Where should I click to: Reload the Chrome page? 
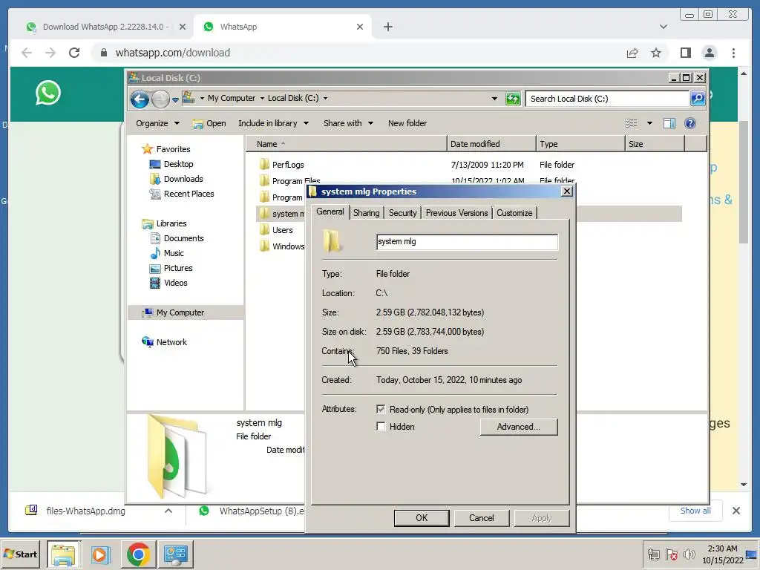click(x=74, y=53)
